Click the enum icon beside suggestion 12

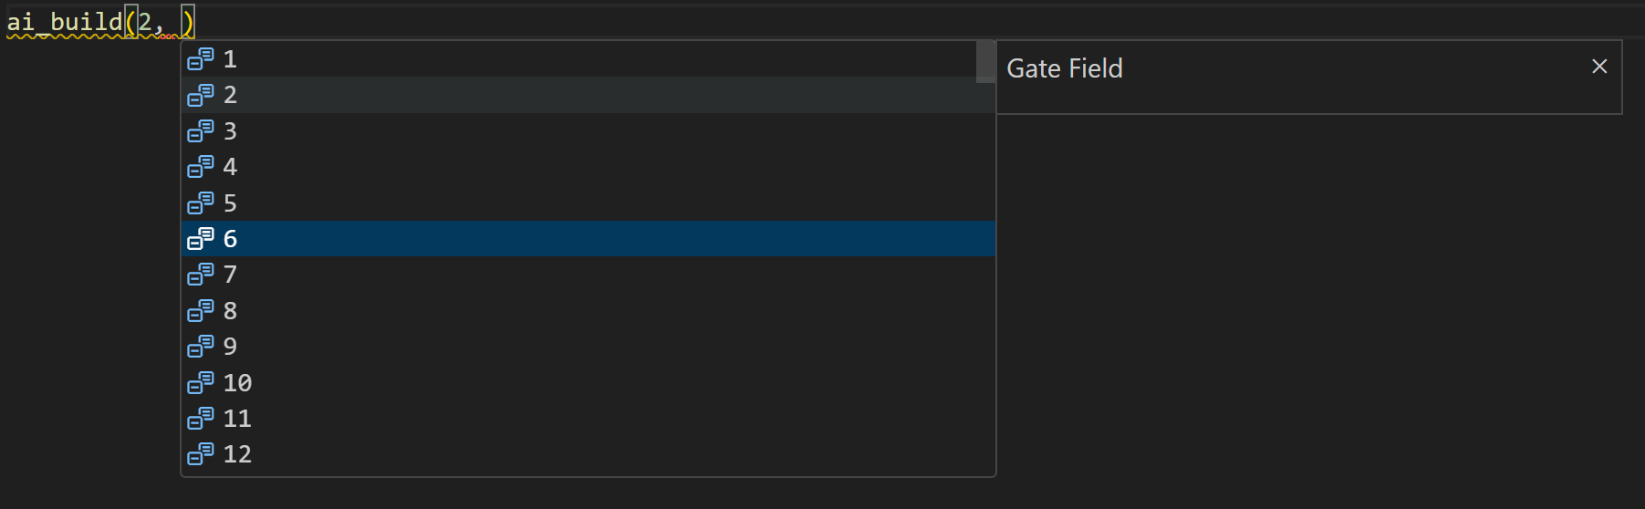pos(201,454)
